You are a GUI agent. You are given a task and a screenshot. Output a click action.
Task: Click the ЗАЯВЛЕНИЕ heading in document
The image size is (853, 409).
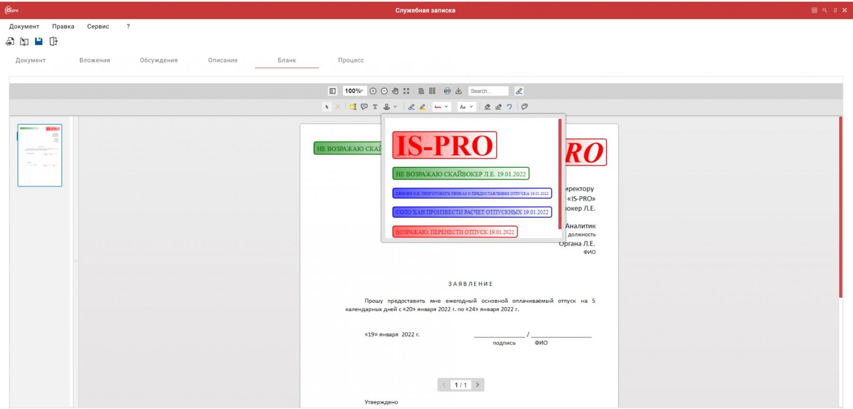pos(471,284)
